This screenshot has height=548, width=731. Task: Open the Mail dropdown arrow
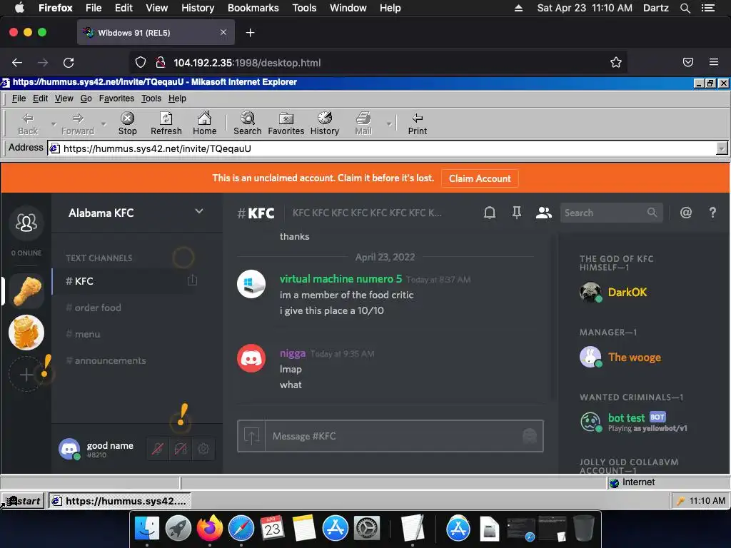(x=388, y=124)
